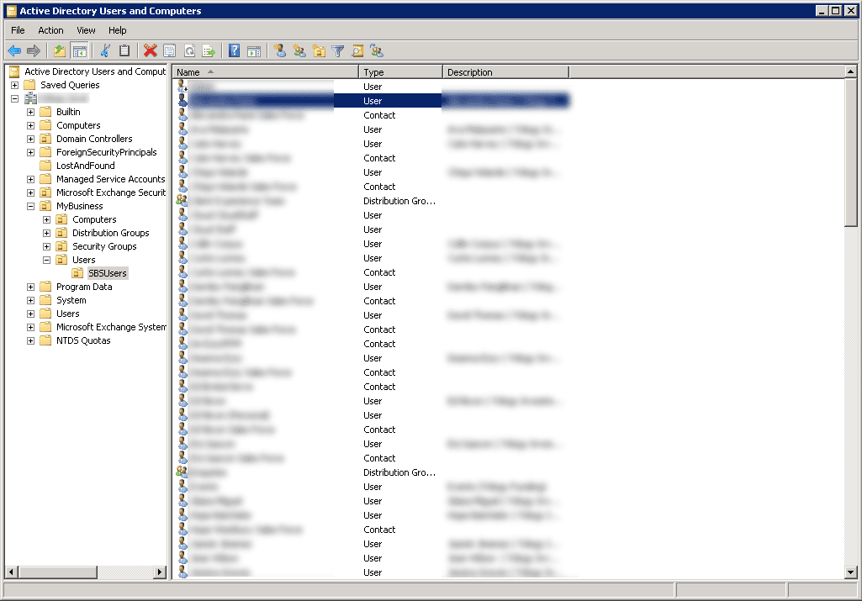
Task: Expand the Domain Controllers node
Action: pyautogui.click(x=31, y=139)
